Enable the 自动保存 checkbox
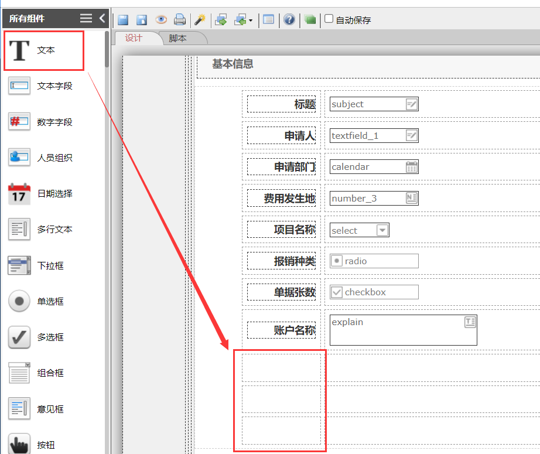The height and width of the screenshot is (454, 540). [329, 19]
